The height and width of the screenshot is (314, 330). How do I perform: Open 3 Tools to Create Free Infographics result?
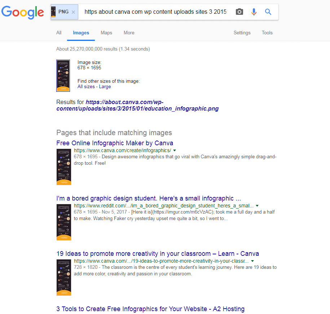click(x=150, y=309)
